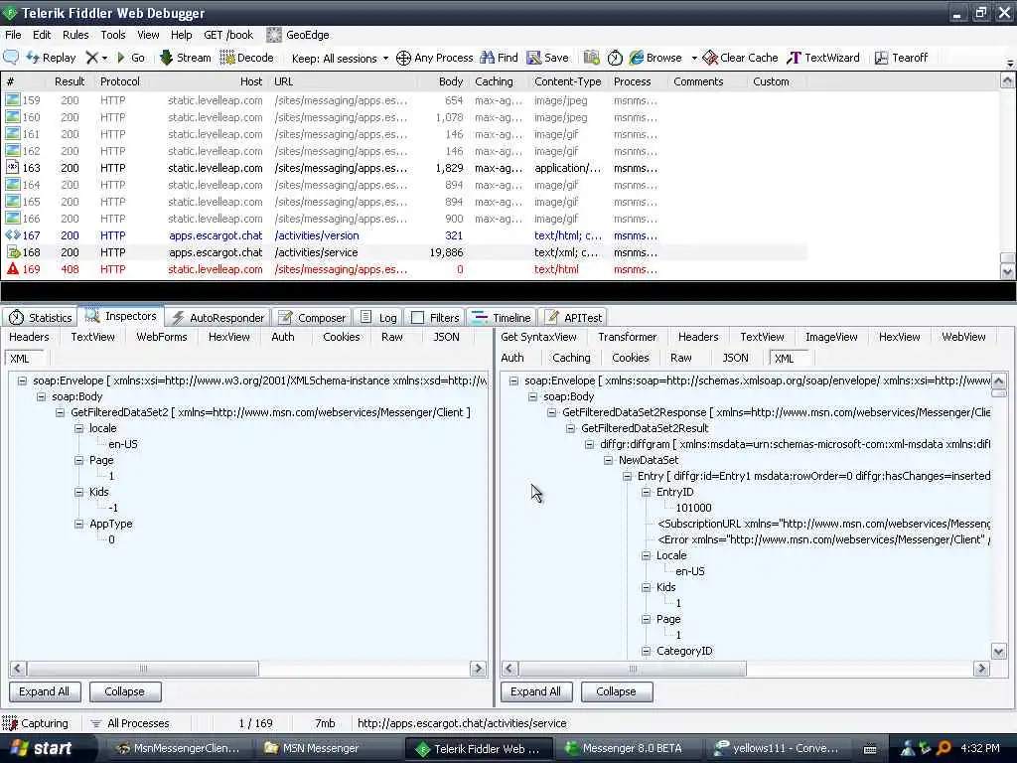The height and width of the screenshot is (763, 1017).
Task: Click Collapse in response pane
Action: (616, 691)
